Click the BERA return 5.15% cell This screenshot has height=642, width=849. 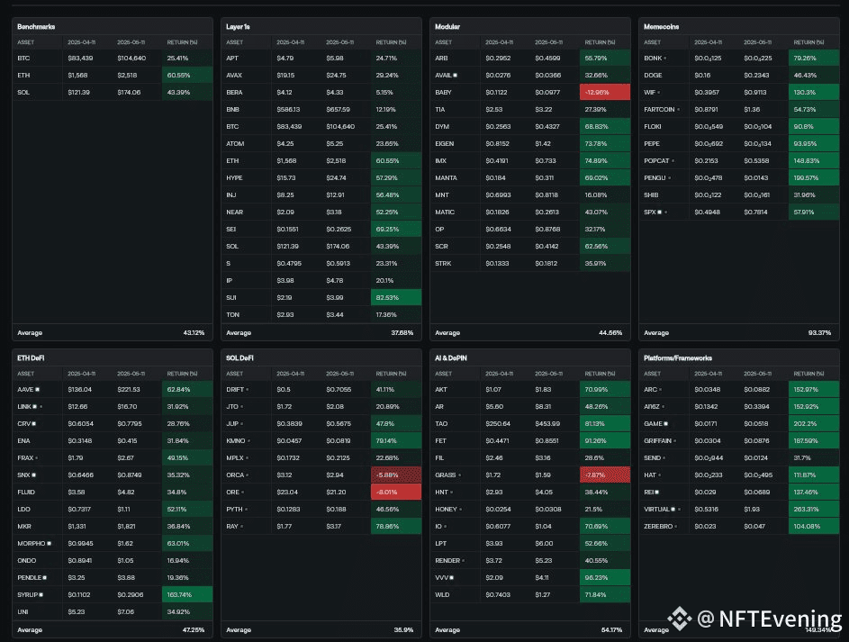click(396, 93)
